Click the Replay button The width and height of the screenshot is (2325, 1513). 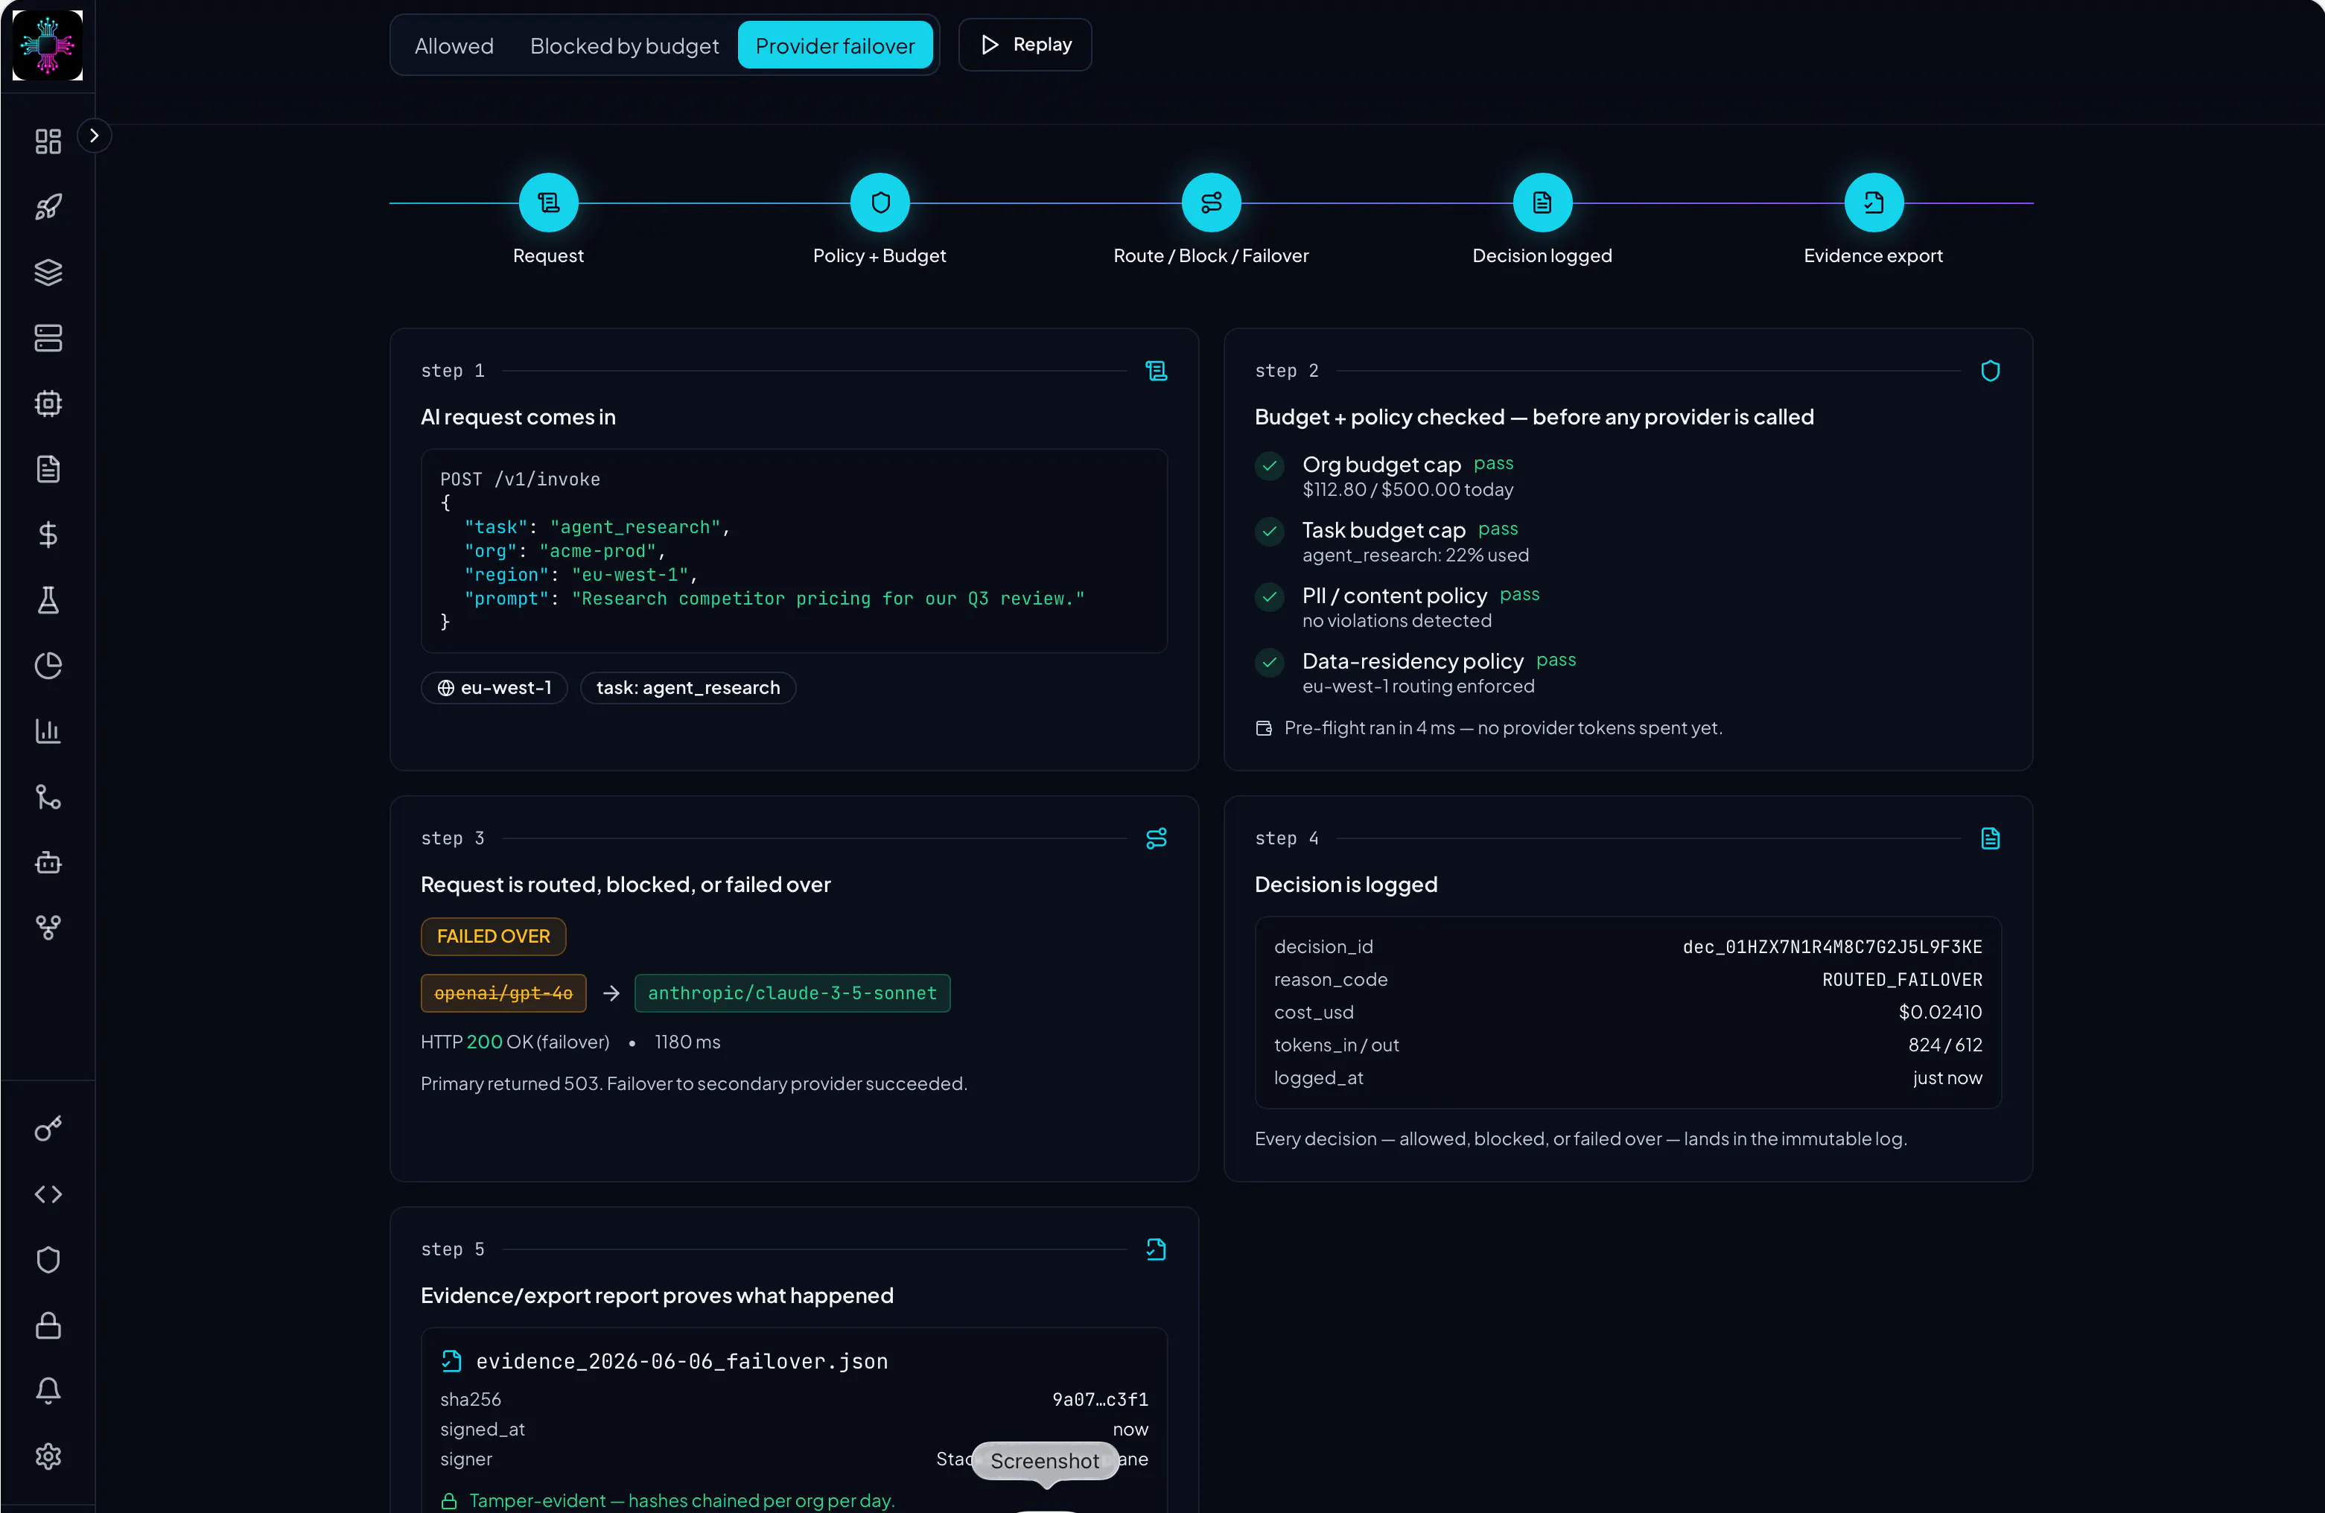[x=1025, y=45]
